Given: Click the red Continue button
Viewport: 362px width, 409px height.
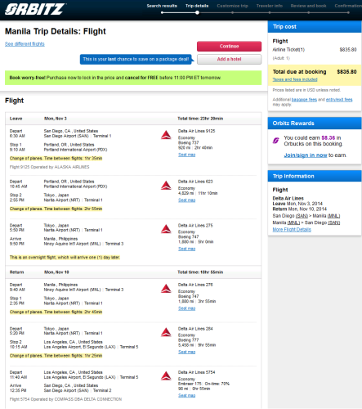Looking at the screenshot, I should tap(229, 47).
